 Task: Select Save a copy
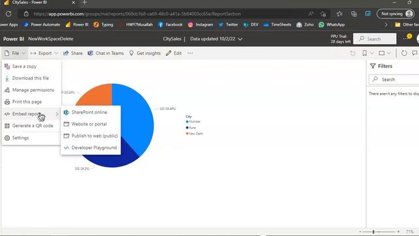pyautogui.click(x=31, y=66)
